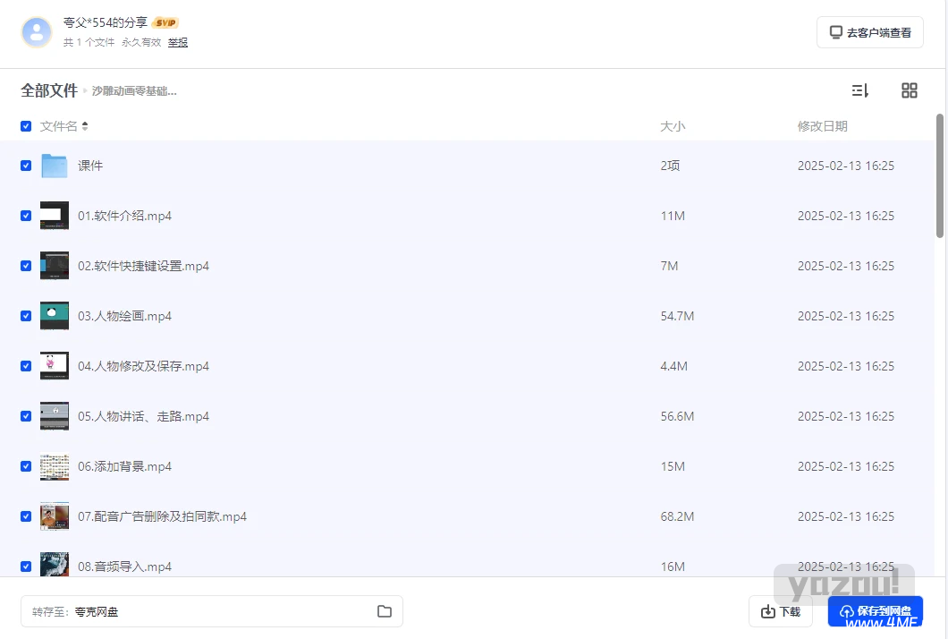Toggle the select-all checkbox beside 文件名
This screenshot has height=639, width=948.
[26, 126]
